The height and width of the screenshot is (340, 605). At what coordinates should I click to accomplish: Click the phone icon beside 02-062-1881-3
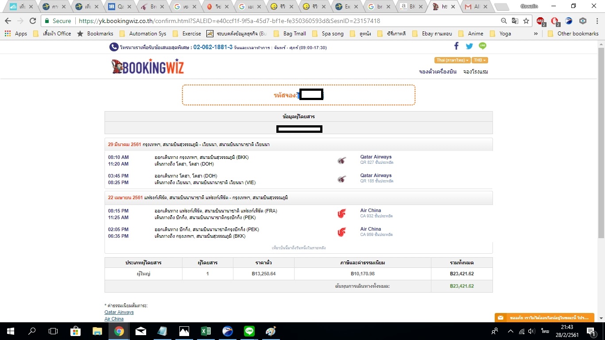[114, 47]
